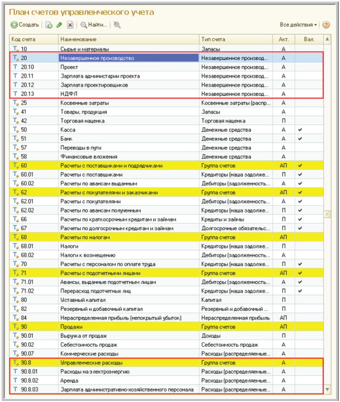Sort by Тип счета column header
This screenshot has height=402, width=340.
(x=236, y=40)
